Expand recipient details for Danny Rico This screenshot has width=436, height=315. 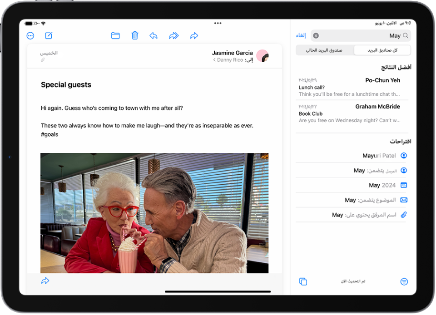233,60
